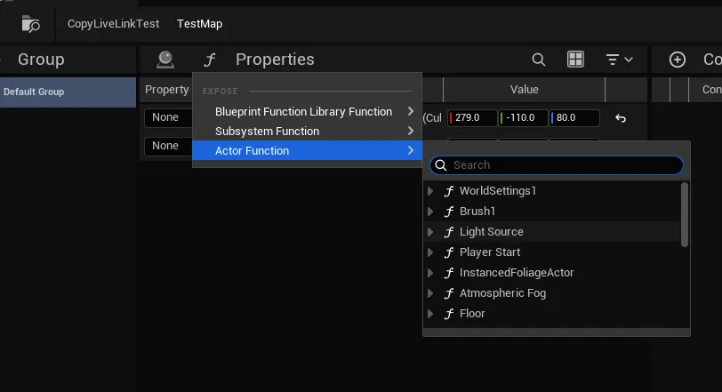Open the Subsystem Function submenu
Screen dimensions: 722x392
tap(267, 132)
